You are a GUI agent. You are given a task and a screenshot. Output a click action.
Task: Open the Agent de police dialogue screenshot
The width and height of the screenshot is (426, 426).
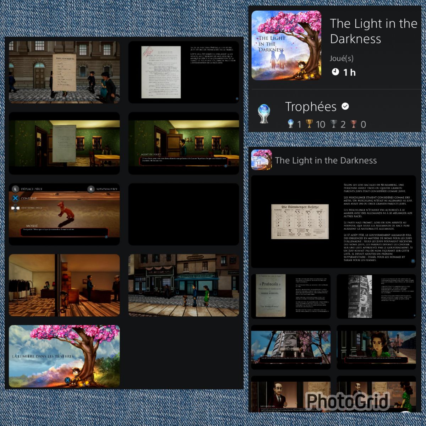coord(184,143)
